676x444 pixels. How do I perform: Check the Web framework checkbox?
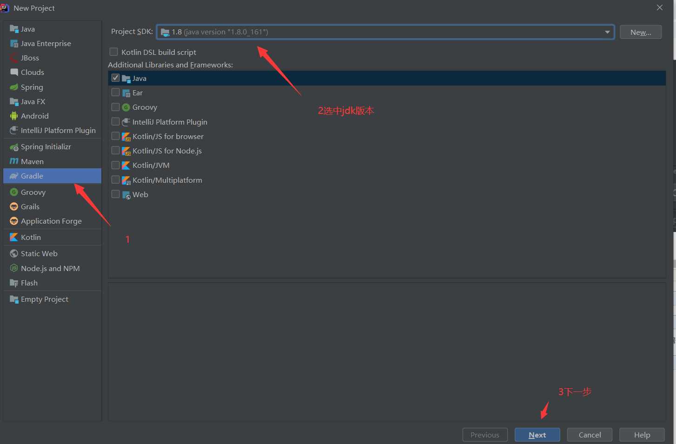pyautogui.click(x=116, y=194)
